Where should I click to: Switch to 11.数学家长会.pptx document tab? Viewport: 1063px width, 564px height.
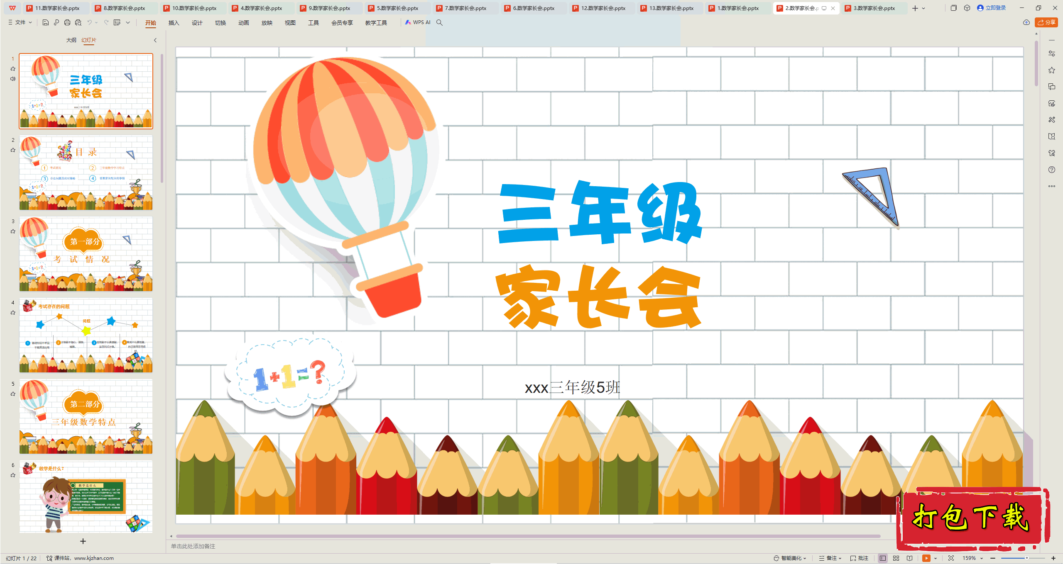point(57,8)
